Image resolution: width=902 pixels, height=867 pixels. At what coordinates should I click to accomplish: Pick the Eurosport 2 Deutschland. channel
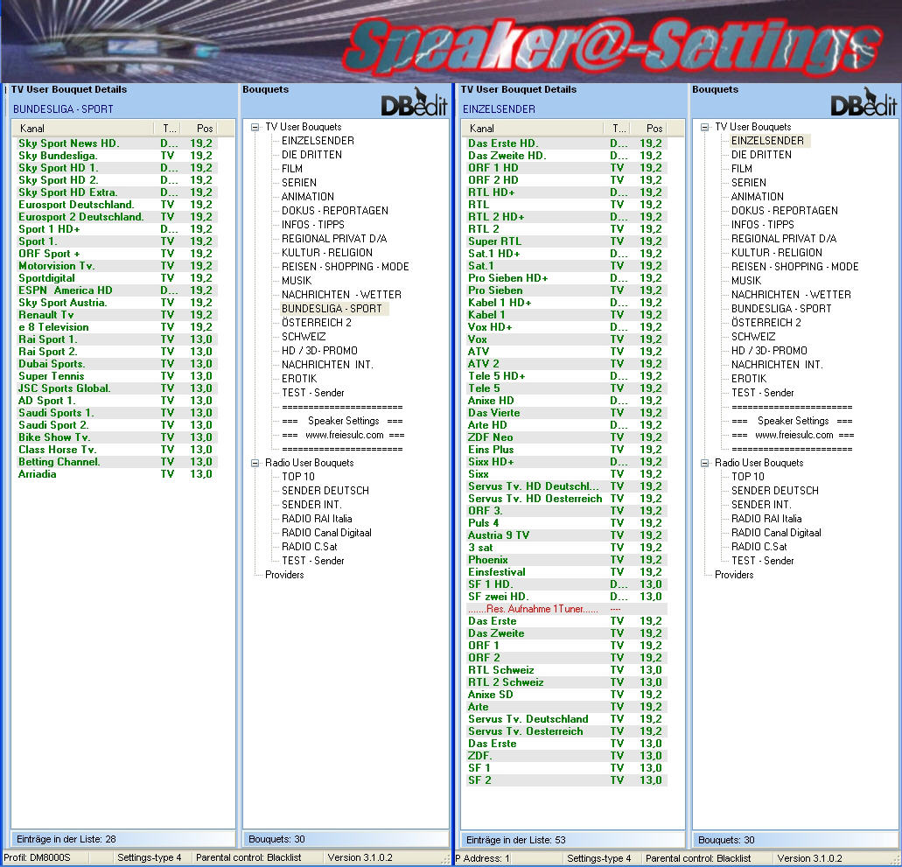point(115,217)
